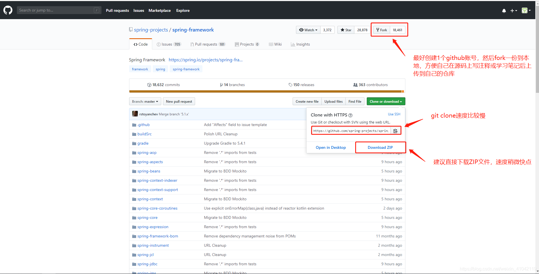Switch to the Issues tab
This screenshot has width=539, height=274.
click(x=169, y=44)
